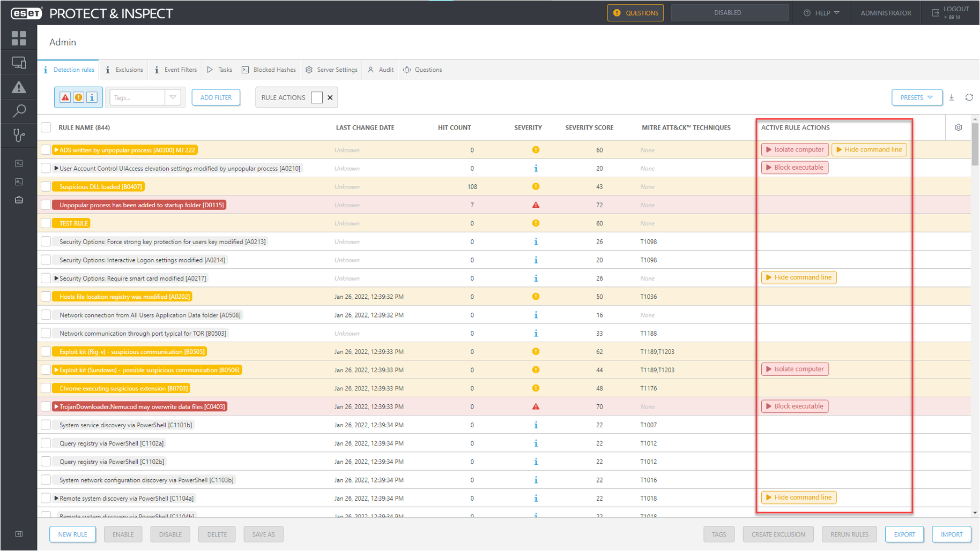Screen dimensions: 980x551
Task: Click the Tags input field
Action: click(137, 97)
